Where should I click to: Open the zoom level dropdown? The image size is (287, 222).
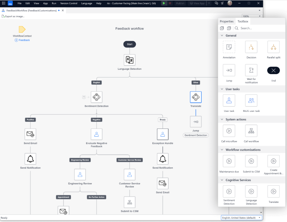coord(259,15)
